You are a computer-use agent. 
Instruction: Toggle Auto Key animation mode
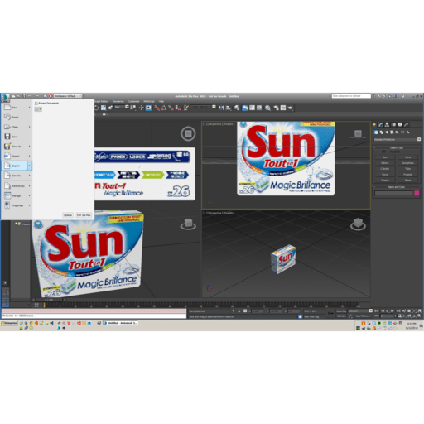(x=341, y=311)
